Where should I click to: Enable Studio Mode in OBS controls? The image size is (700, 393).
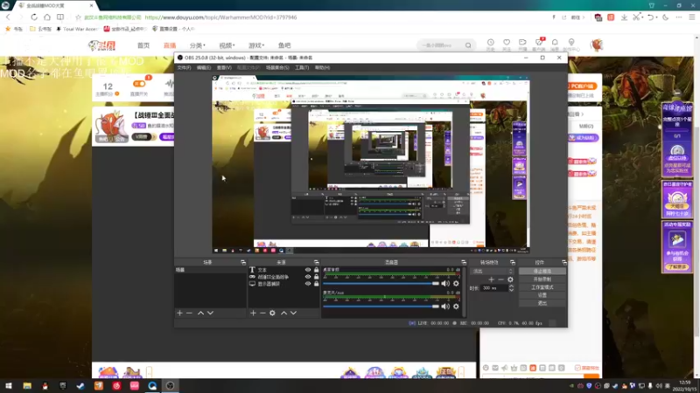click(542, 287)
